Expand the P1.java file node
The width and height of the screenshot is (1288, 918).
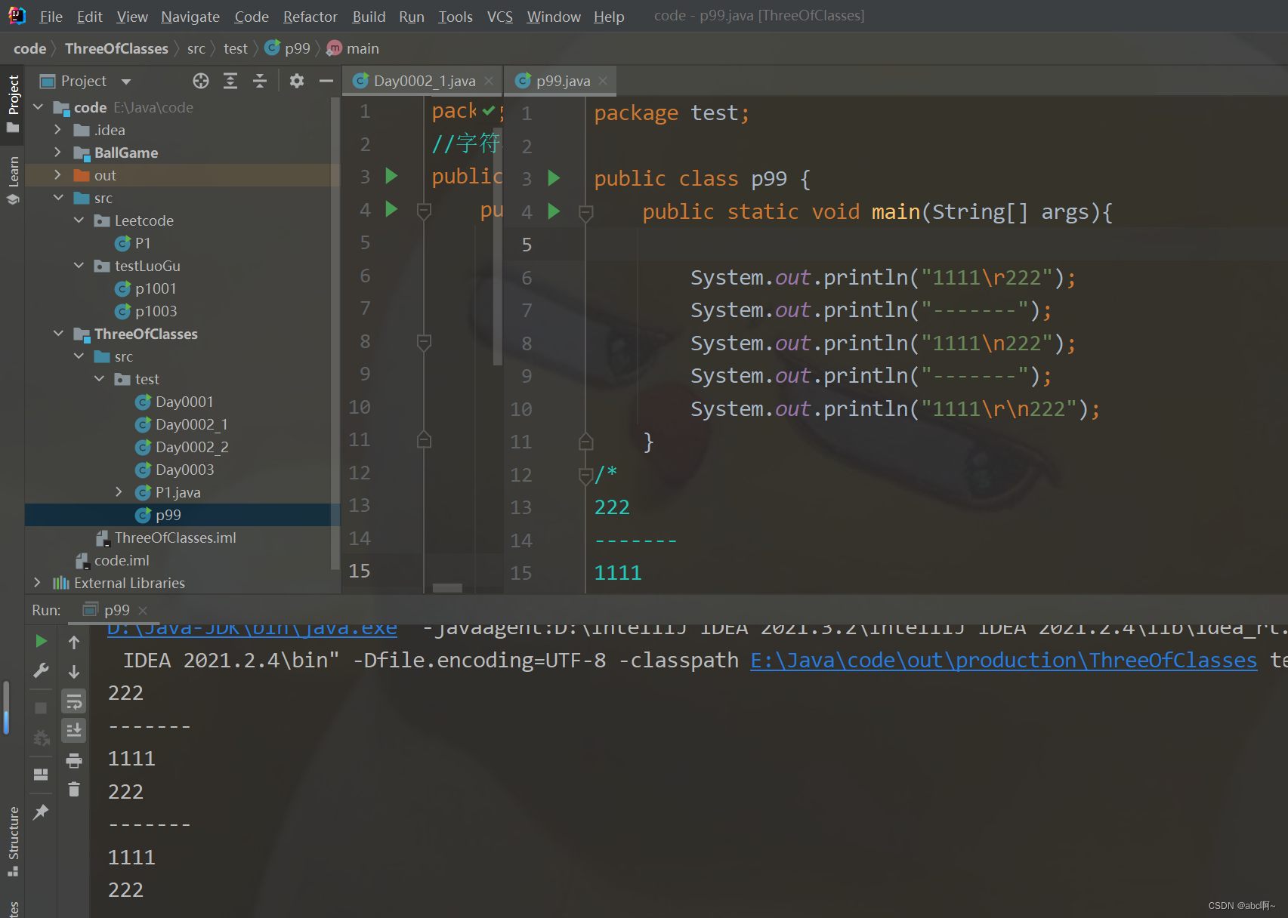(119, 492)
